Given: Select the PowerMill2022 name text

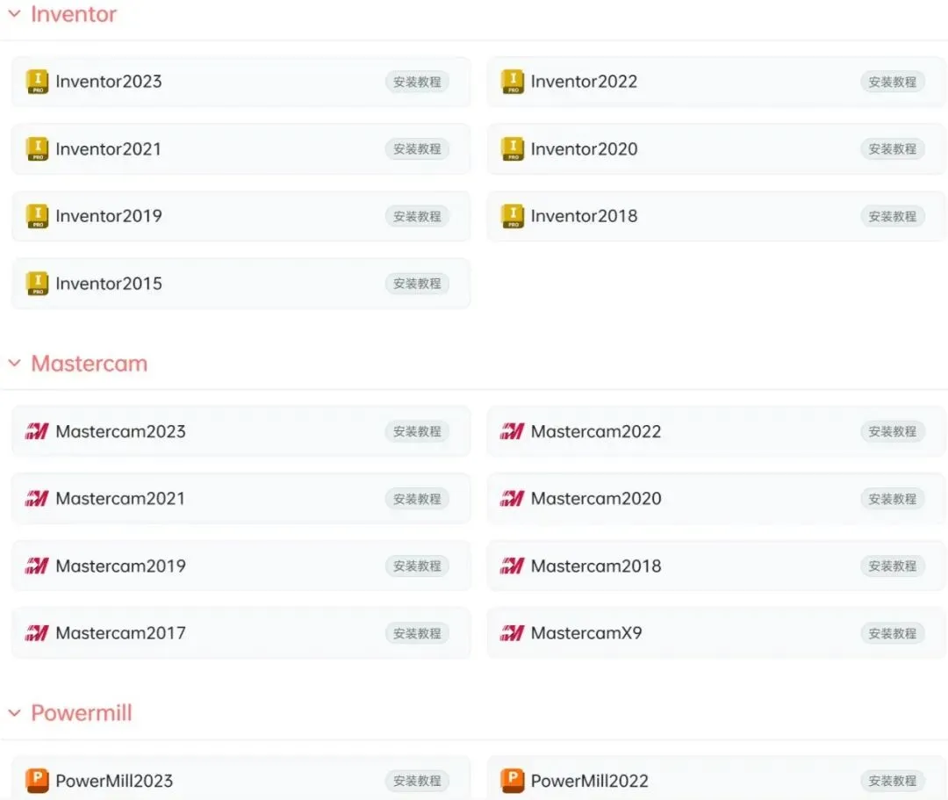Looking at the screenshot, I should 590,781.
